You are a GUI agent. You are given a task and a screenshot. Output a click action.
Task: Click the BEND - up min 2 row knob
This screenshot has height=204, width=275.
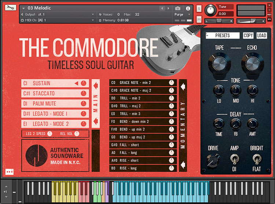pos(172,130)
